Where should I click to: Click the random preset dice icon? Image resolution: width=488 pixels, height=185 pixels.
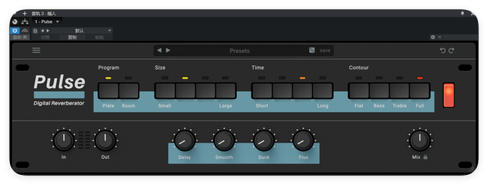click(312, 50)
